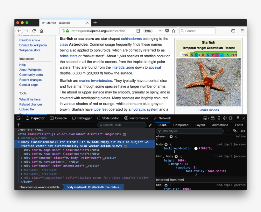Close the Starfish - Wikipedia tab
Viewport: 261px width, 212px height.
pyautogui.click(x=88, y=23)
